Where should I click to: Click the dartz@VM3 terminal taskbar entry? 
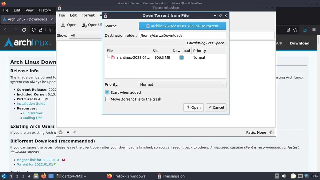click(71, 176)
